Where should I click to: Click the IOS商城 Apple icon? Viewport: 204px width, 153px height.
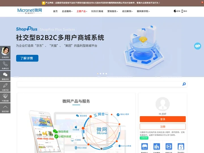pos(76,127)
